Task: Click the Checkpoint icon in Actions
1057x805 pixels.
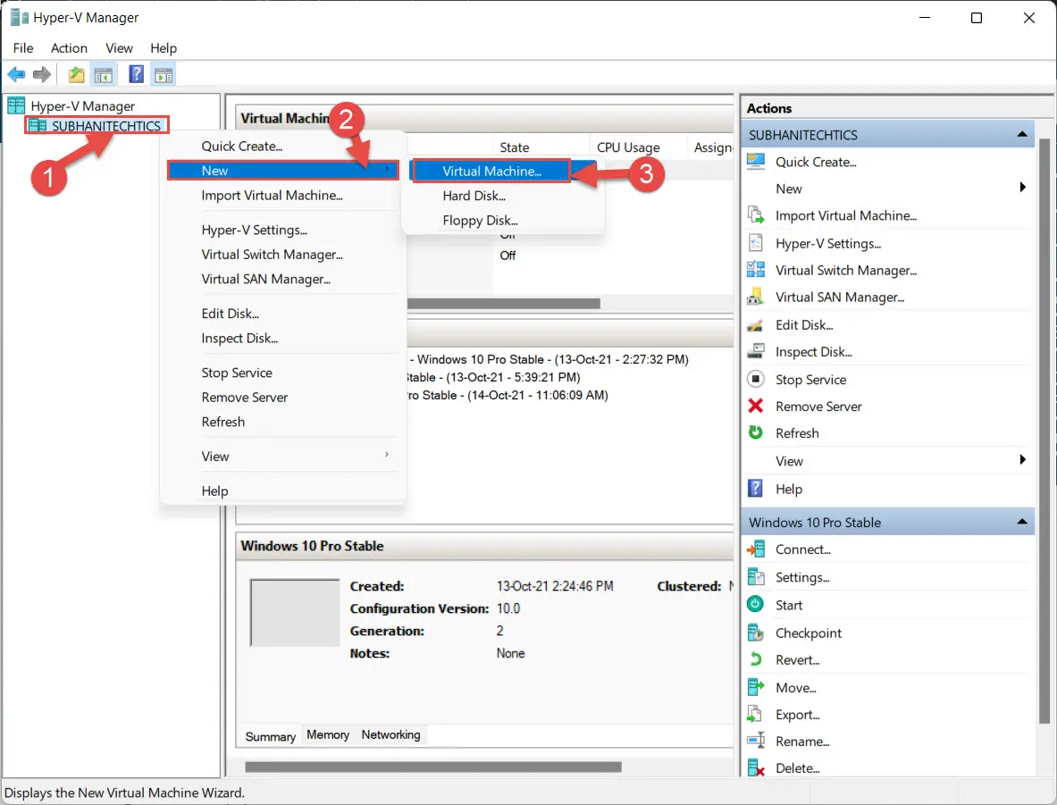Action: 756,633
